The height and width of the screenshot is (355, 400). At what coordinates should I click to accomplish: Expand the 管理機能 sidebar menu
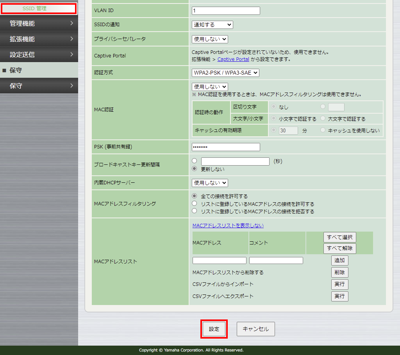39,23
